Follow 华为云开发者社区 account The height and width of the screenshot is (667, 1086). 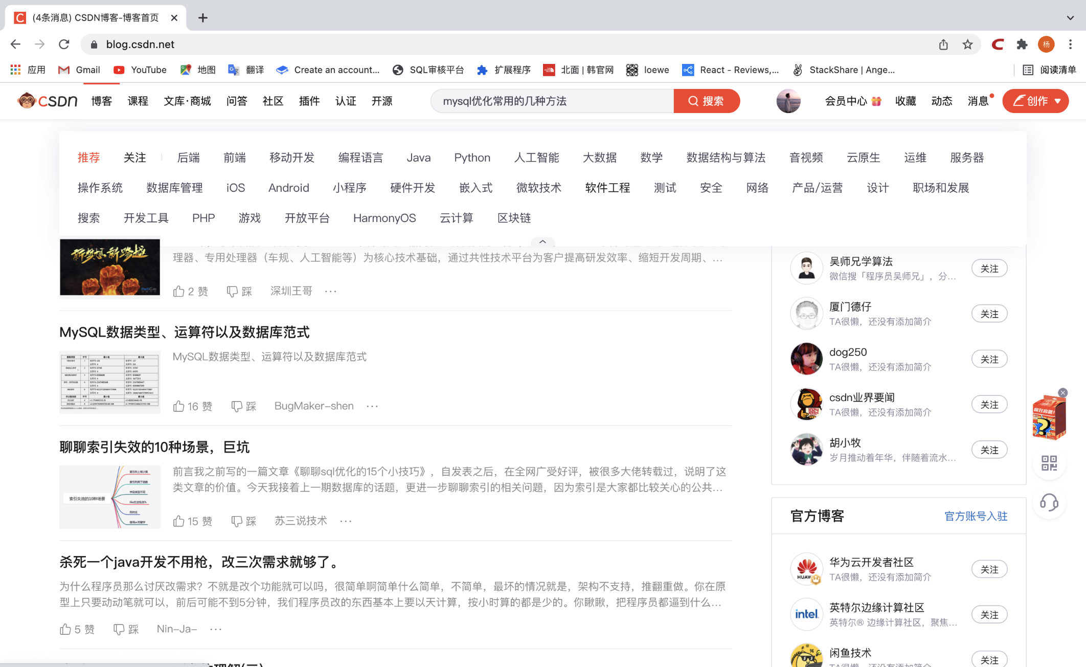(989, 569)
